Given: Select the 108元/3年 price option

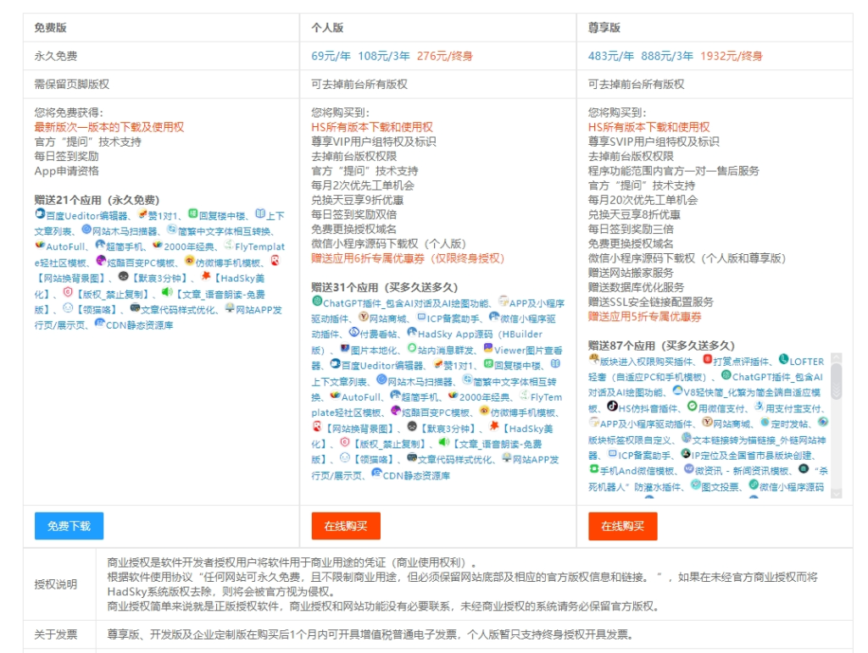Looking at the screenshot, I should point(384,56).
